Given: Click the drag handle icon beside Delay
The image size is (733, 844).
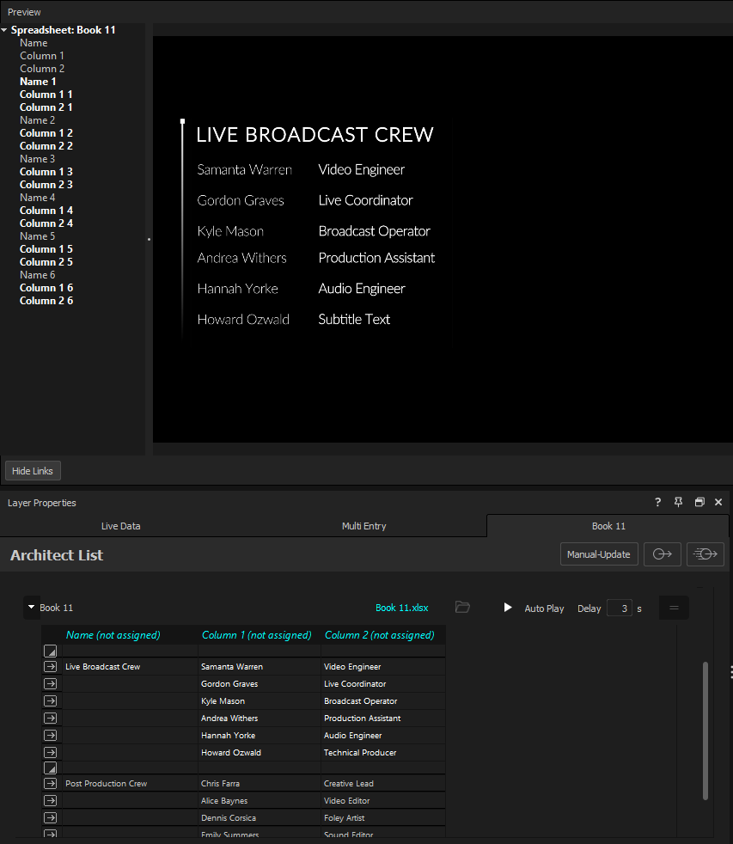Looking at the screenshot, I should coord(674,608).
